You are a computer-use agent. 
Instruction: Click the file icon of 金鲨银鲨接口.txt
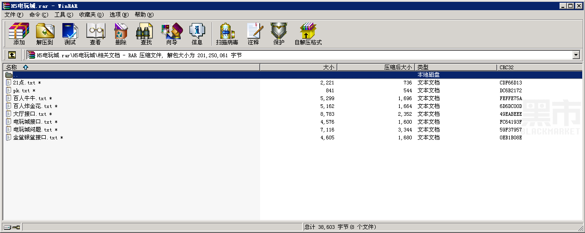point(9,137)
